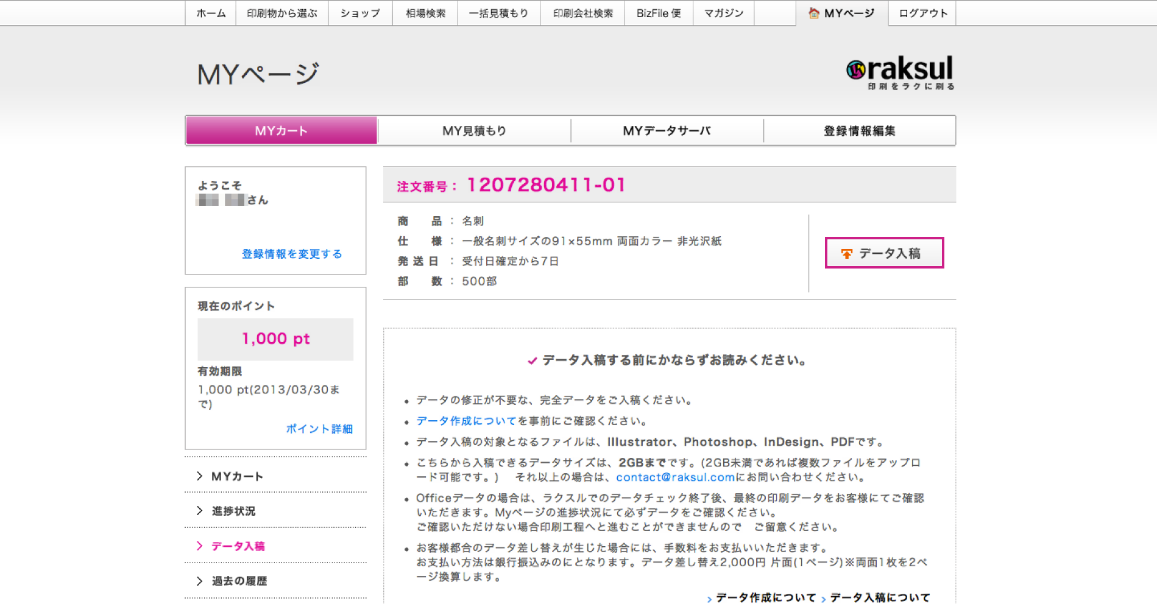Click ログアウト in the top navigation
1157x604 pixels.
pos(922,13)
